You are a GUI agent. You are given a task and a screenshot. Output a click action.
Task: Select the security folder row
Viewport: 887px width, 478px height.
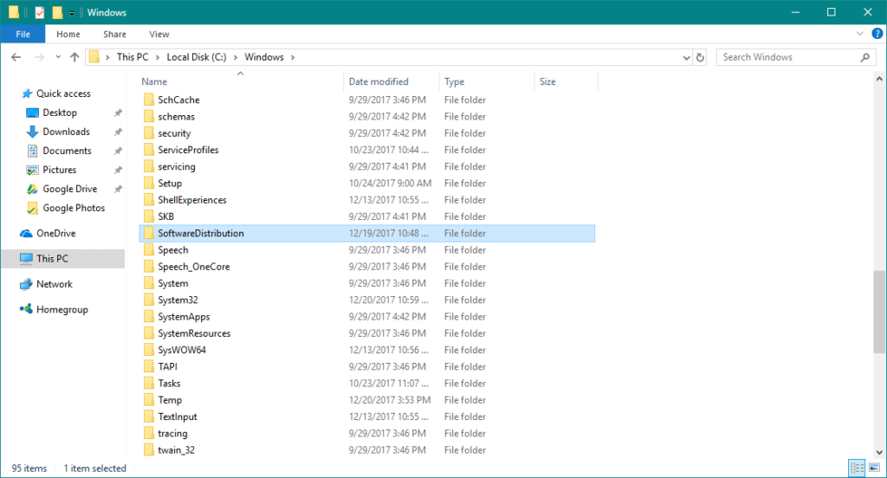[x=367, y=133]
